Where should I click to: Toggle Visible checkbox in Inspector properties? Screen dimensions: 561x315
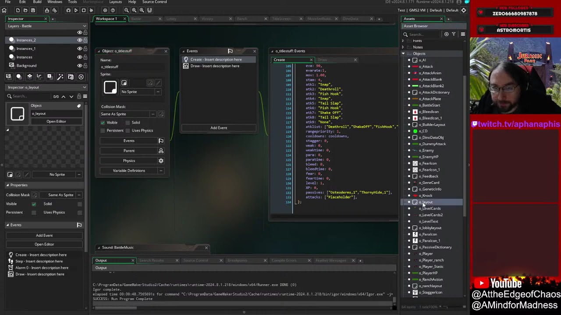tap(34, 204)
